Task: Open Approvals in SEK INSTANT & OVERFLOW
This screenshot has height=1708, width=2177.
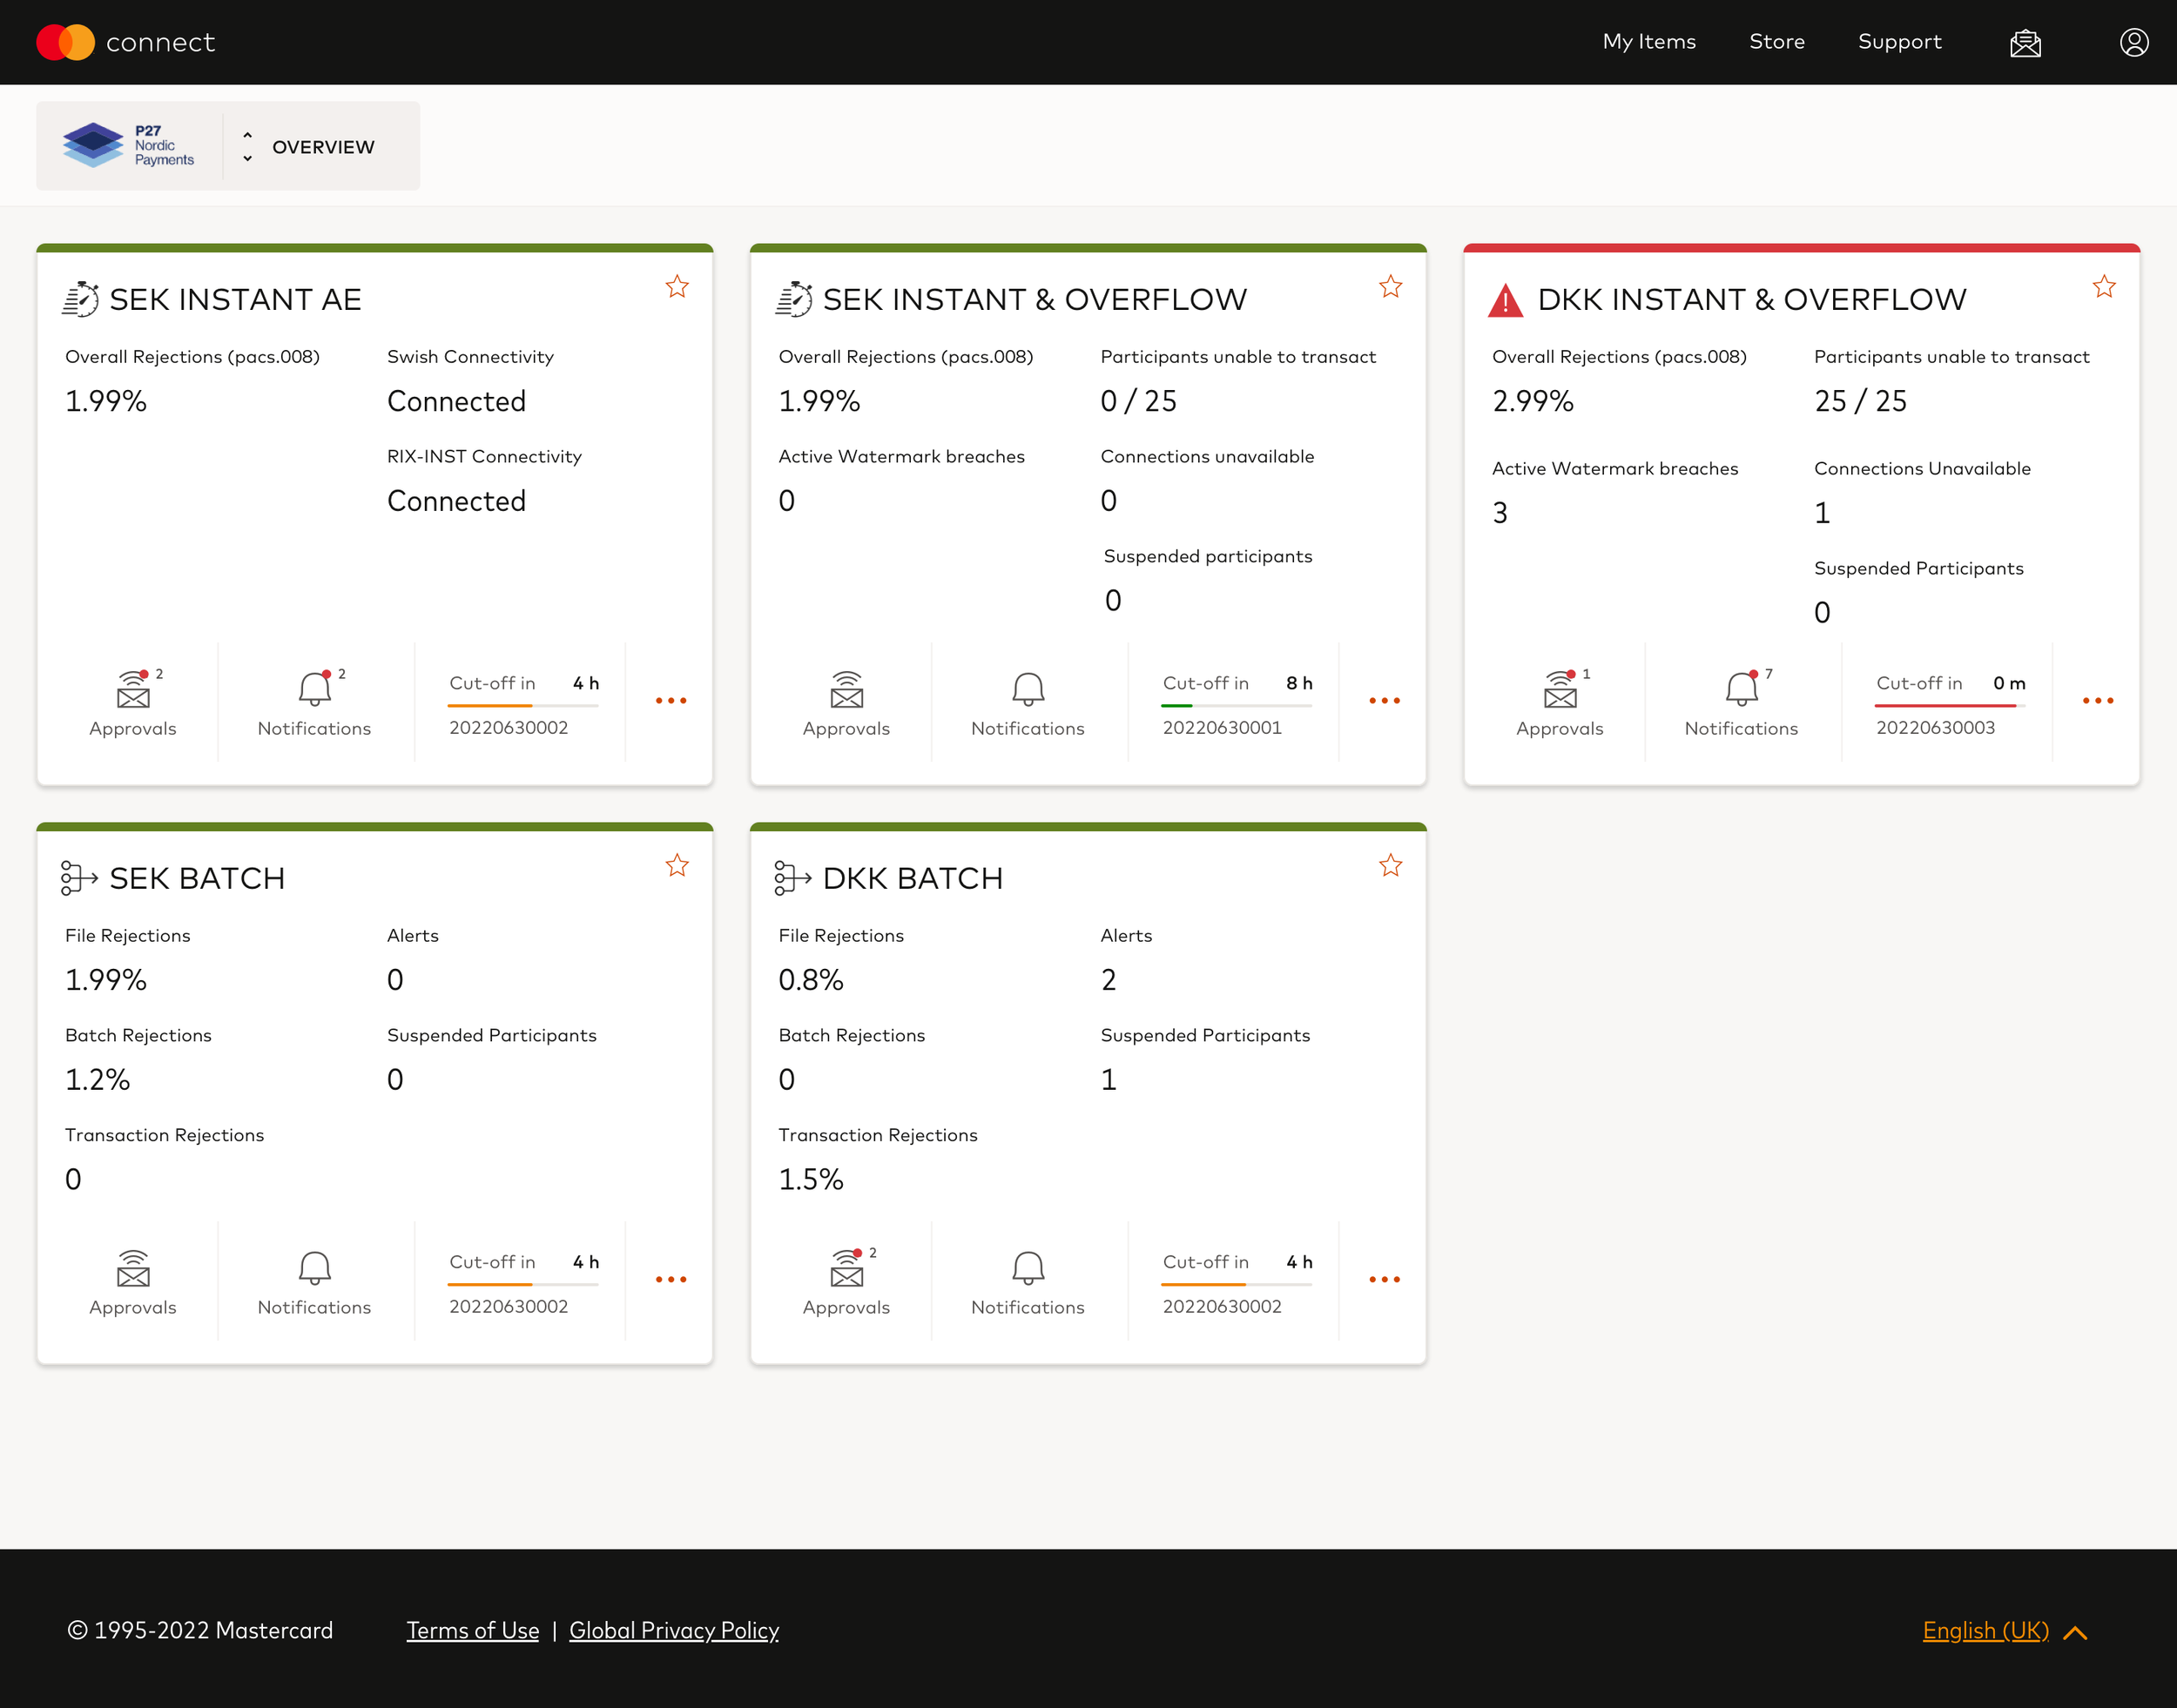Action: click(846, 703)
